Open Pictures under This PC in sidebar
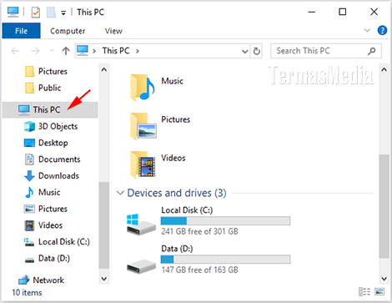 (x=46, y=209)
